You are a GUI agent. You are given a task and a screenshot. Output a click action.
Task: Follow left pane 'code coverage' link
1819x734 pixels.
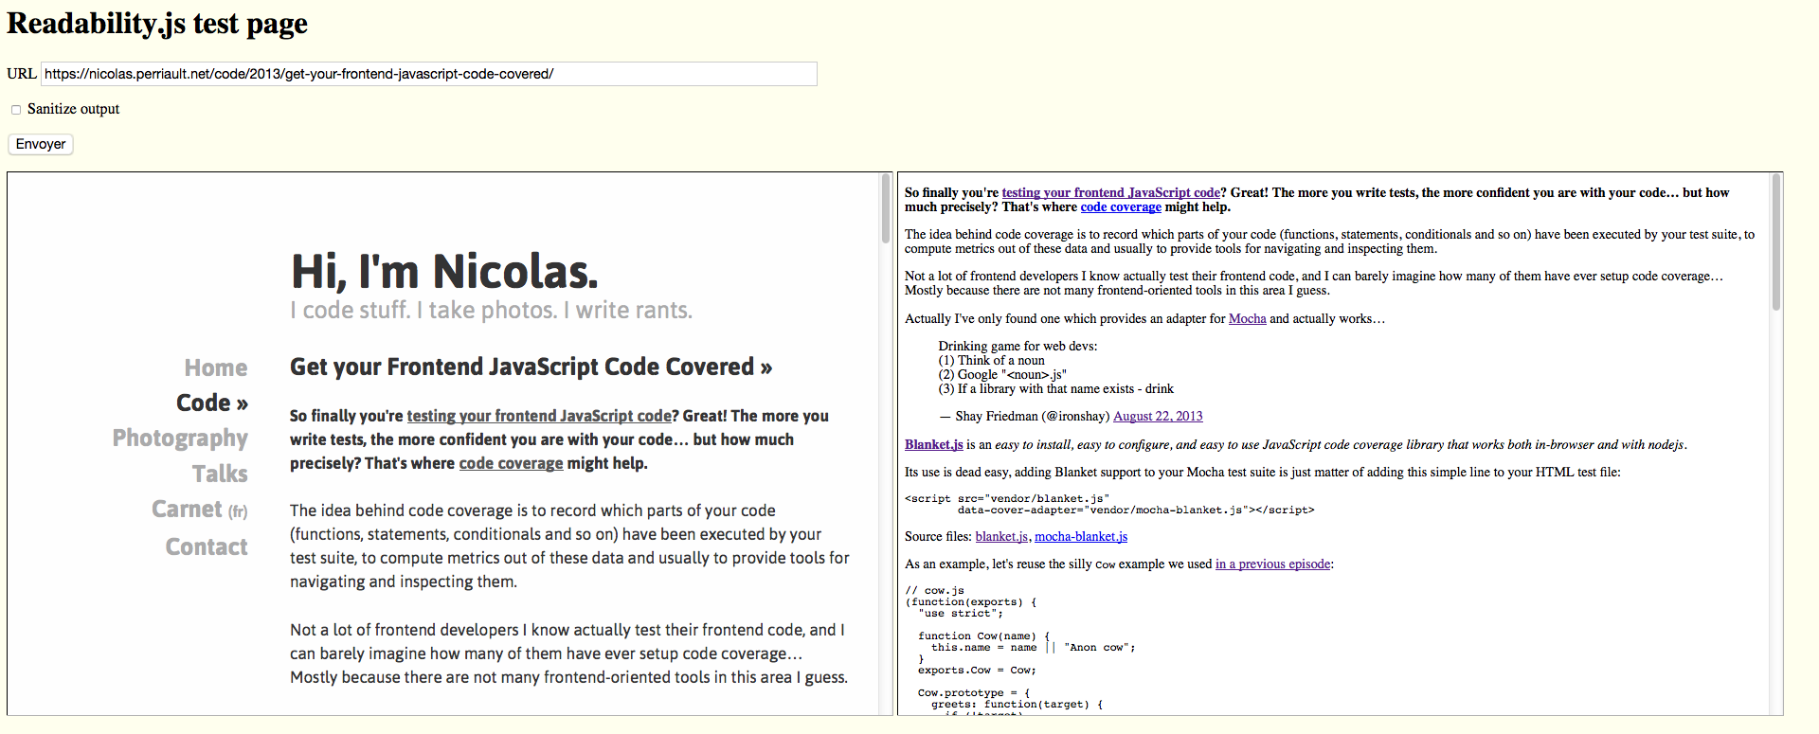(x=511, y=463)
